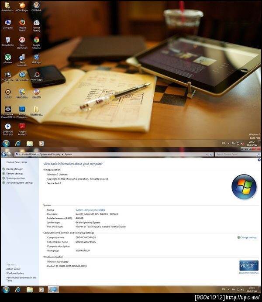Select the Revo Uninstaller shortcut
Screen dimensions: 262x302
tap(22, 60)
